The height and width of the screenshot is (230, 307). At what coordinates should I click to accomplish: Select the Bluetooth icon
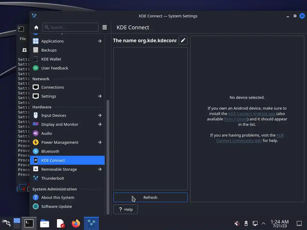[x=36, y=151]
